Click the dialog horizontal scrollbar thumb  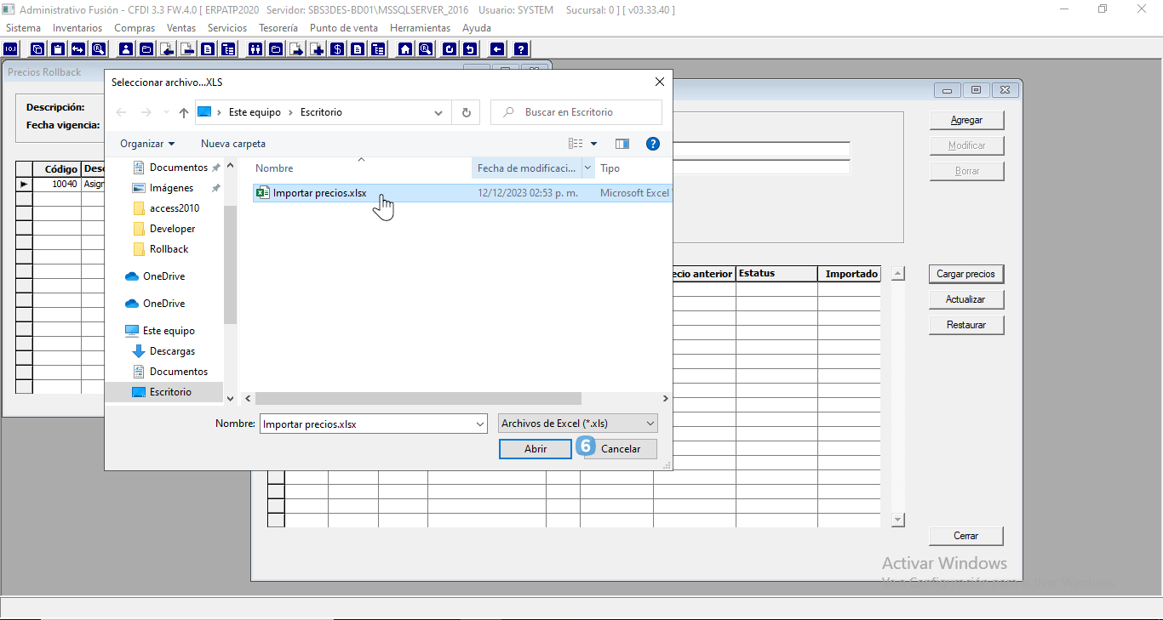point(418,398)
